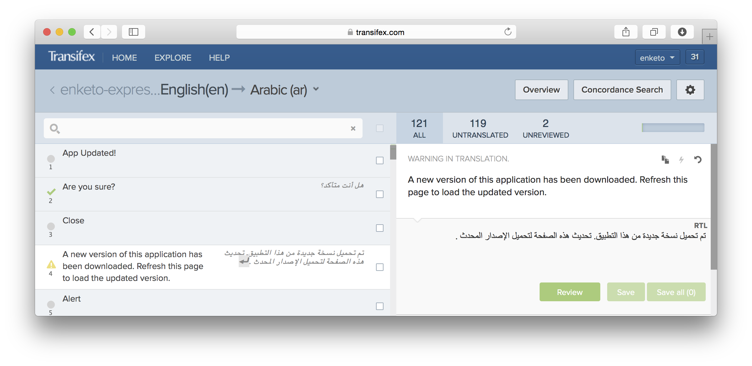The height and width of the screenshot is (366, 752).
Task: Open the editor settings gear
Action: (x=690, y=90)
